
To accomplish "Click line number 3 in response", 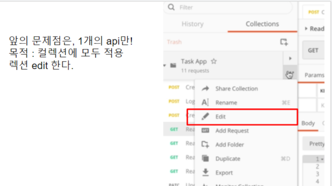I will tap(317, 174).
